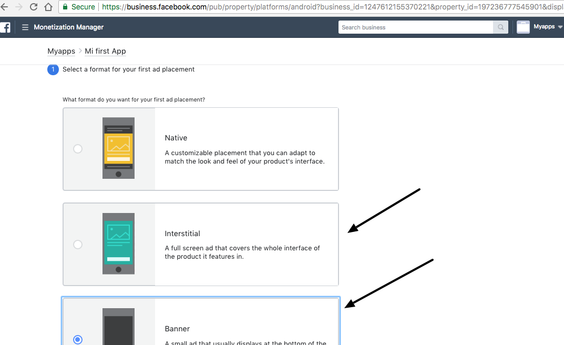The image size is (564, 345).
Task: Open the Facebook logo icon
Action: pyautogui.click(x=5, y=27)
